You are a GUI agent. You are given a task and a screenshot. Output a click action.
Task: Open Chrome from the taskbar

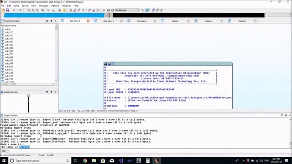tap(85, 160)
